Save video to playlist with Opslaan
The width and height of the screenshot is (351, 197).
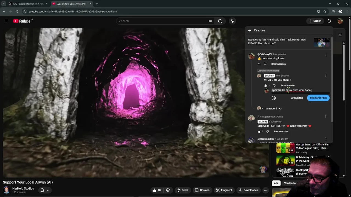[x=202, y=190]
